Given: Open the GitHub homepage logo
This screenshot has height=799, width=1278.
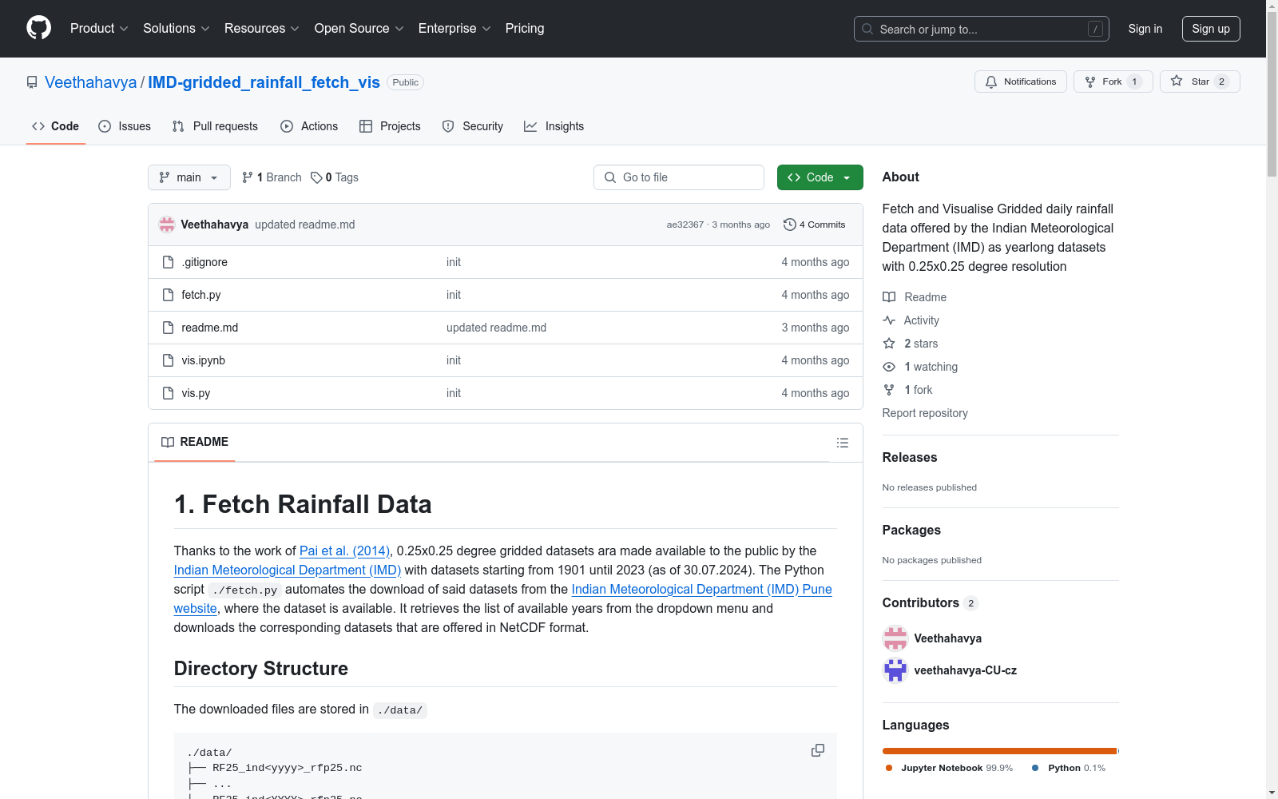Looking at the screenshot, I should tap(38, 28).
